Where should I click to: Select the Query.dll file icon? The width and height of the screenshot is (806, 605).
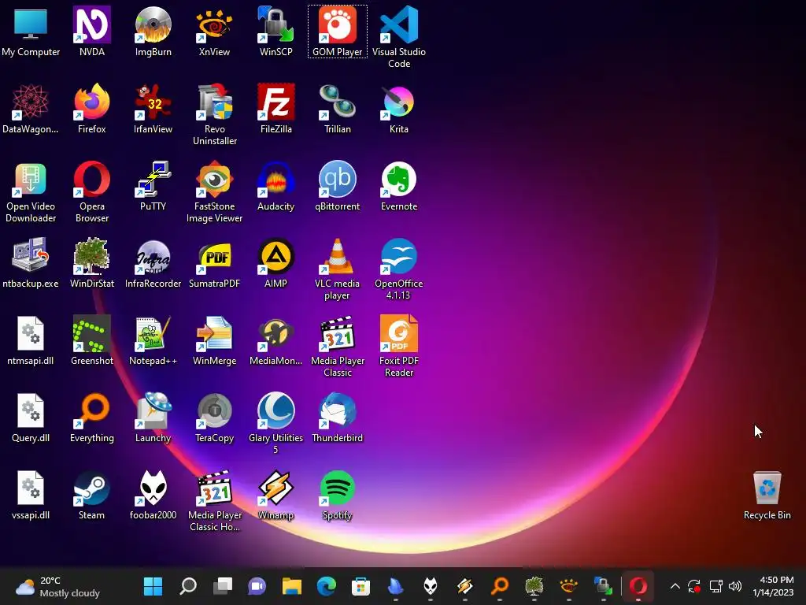[x=31, y=418]
